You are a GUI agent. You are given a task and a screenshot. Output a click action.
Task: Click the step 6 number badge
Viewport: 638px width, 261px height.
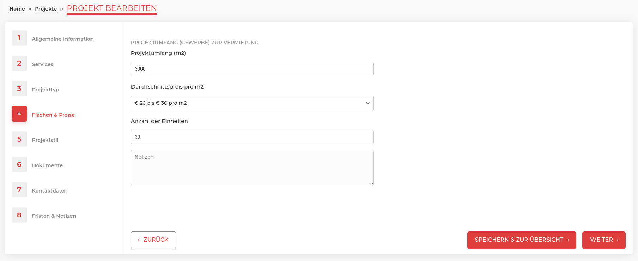pos(19,164)
